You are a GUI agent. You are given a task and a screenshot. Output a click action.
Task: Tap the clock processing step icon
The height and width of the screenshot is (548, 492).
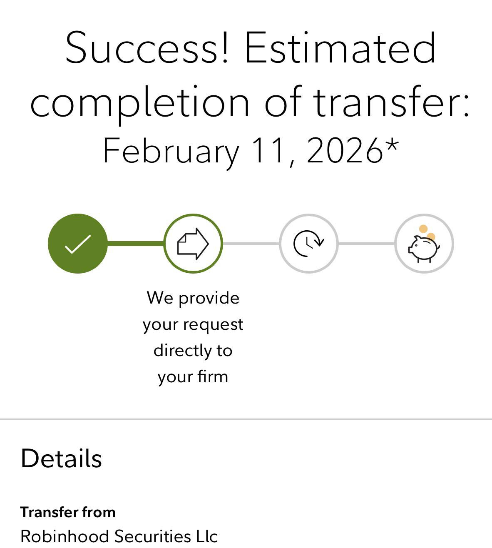(308, 244)
